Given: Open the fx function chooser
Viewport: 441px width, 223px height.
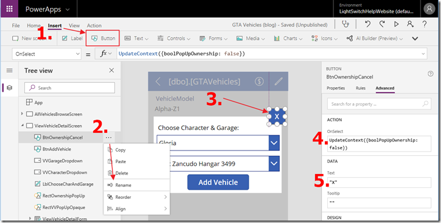Looking at the screenshot, I should coord(106,54).
